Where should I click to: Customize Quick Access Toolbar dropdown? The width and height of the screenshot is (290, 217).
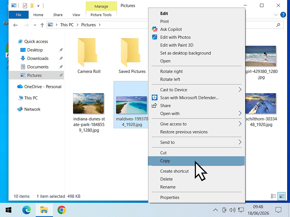(38, 6)
